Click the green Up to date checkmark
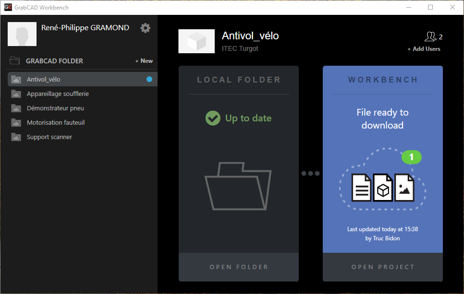Viewport: 464px width, 294px height. (213, 118)
